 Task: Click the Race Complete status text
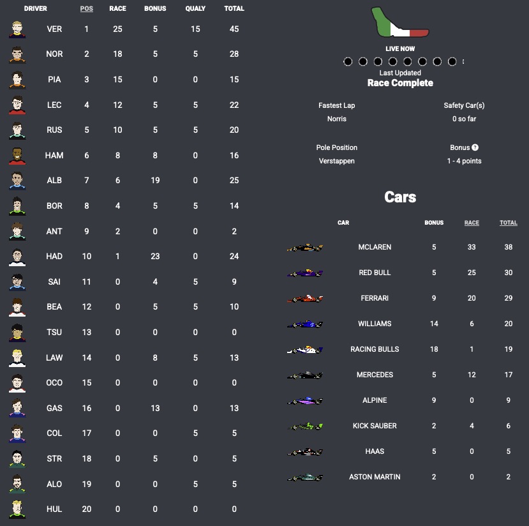click(400, 83)
